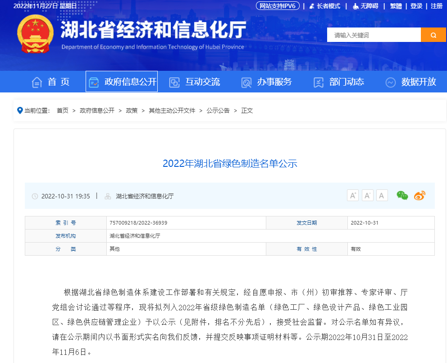Open the 部门动态 navigation tab
This screenshot has width=447, height=363.
(338, 82)
